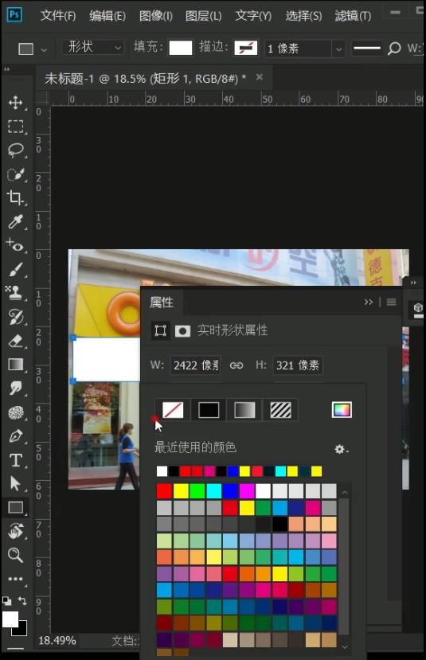Select the Eyedropper tool
This screenshot has height=660, width=426.
point(16,221)
